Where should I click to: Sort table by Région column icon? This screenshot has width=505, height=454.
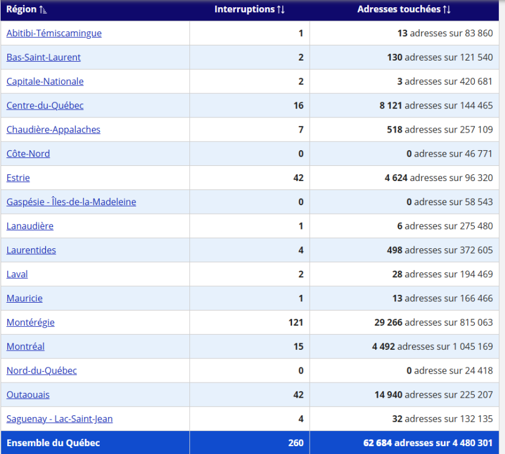pos(44,10)
